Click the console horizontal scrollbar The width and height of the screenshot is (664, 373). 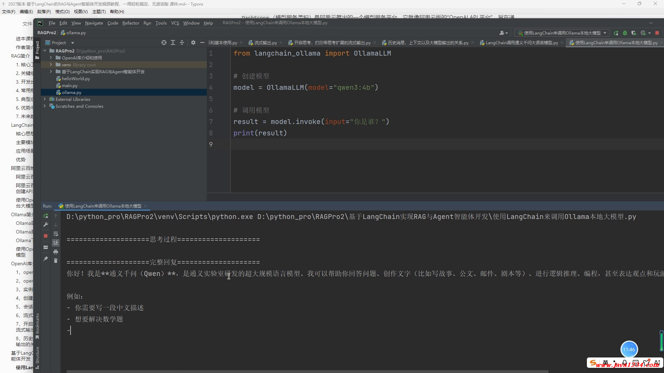[x=307, y=371]
